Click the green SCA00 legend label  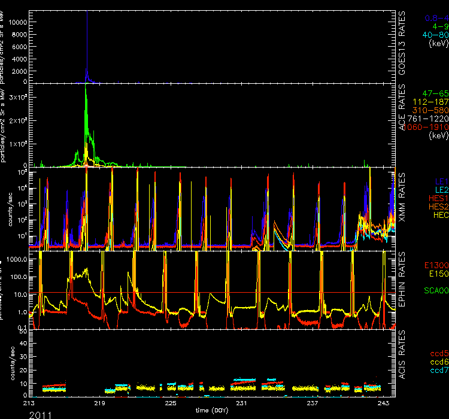point(435,292)
